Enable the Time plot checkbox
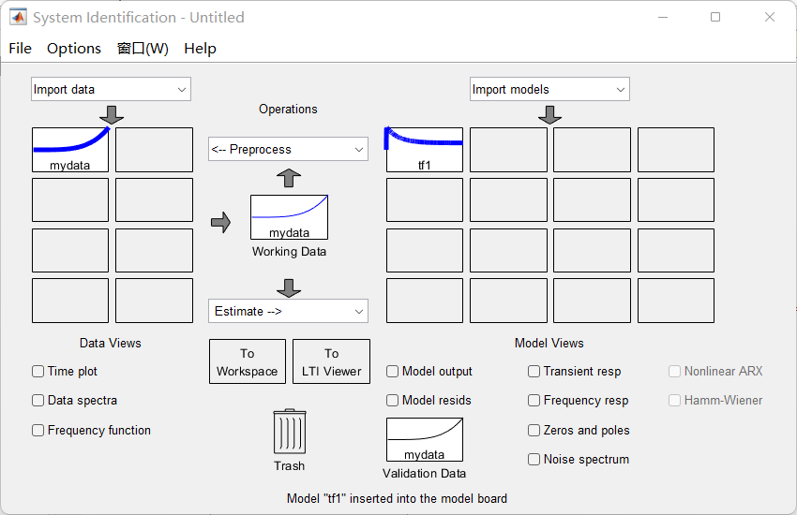This screenshot has width=797, height=515. pyautogui.click(x=38, y=372)
